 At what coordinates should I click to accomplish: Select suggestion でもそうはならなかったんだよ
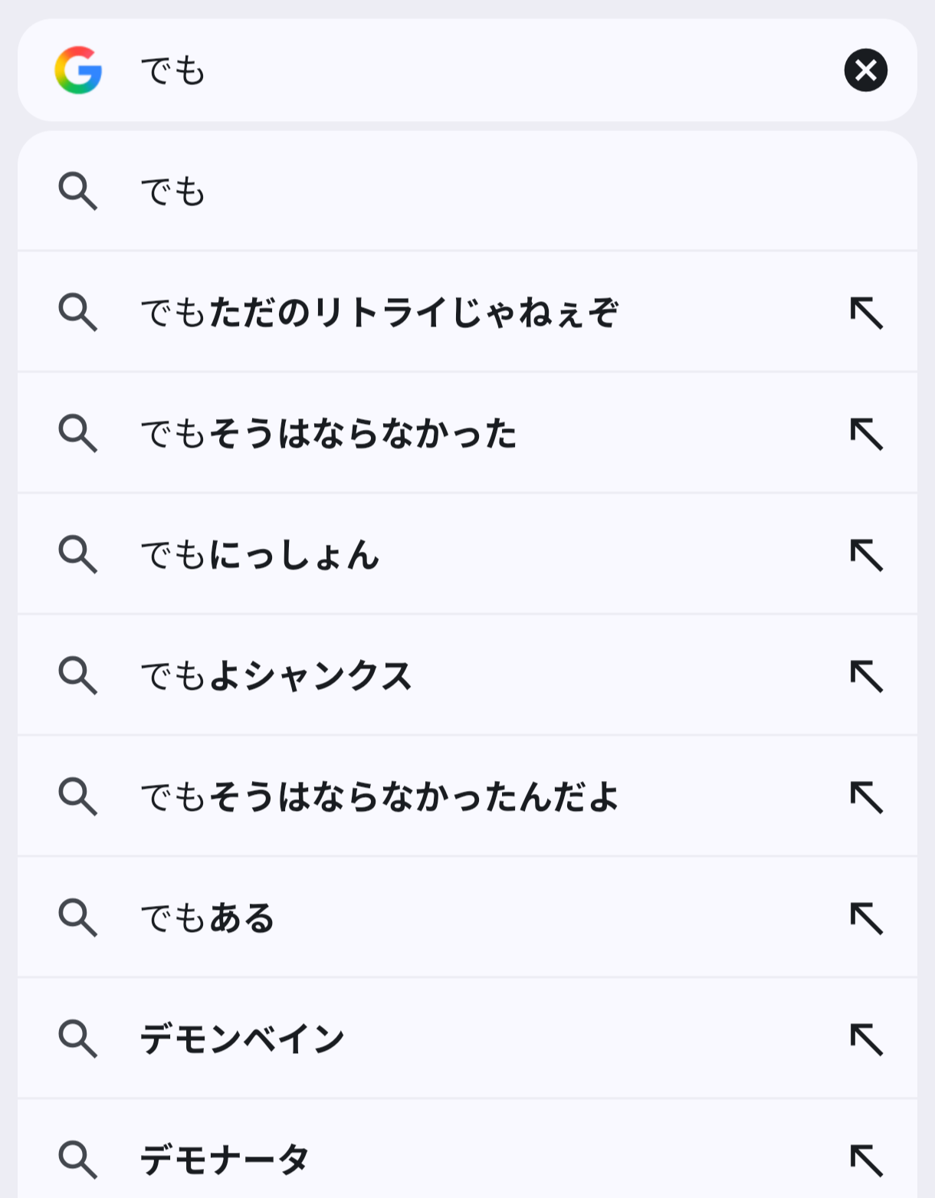click(379, 797)
